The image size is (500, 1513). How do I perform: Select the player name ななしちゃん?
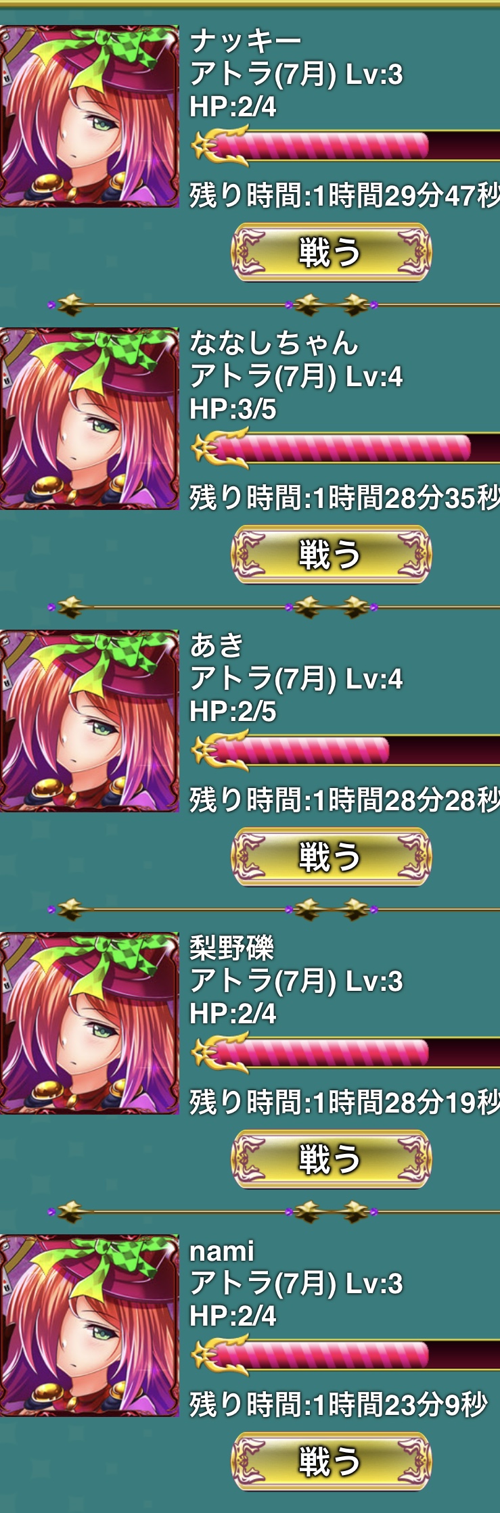coord(273,344)
